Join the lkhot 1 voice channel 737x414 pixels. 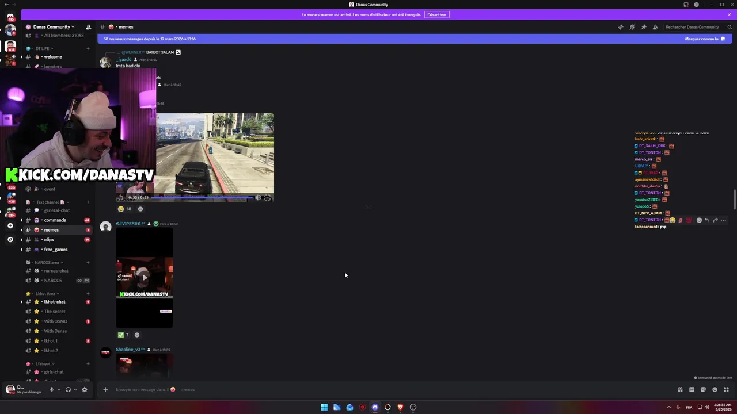pyautogui.click(x=57, y=341)
